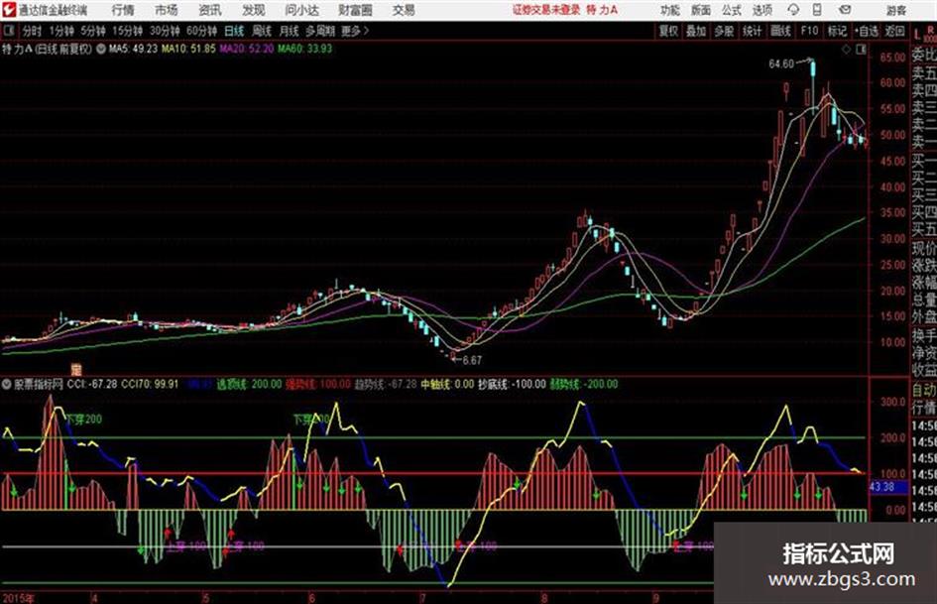Open the 公式 menu

[732, 10]
